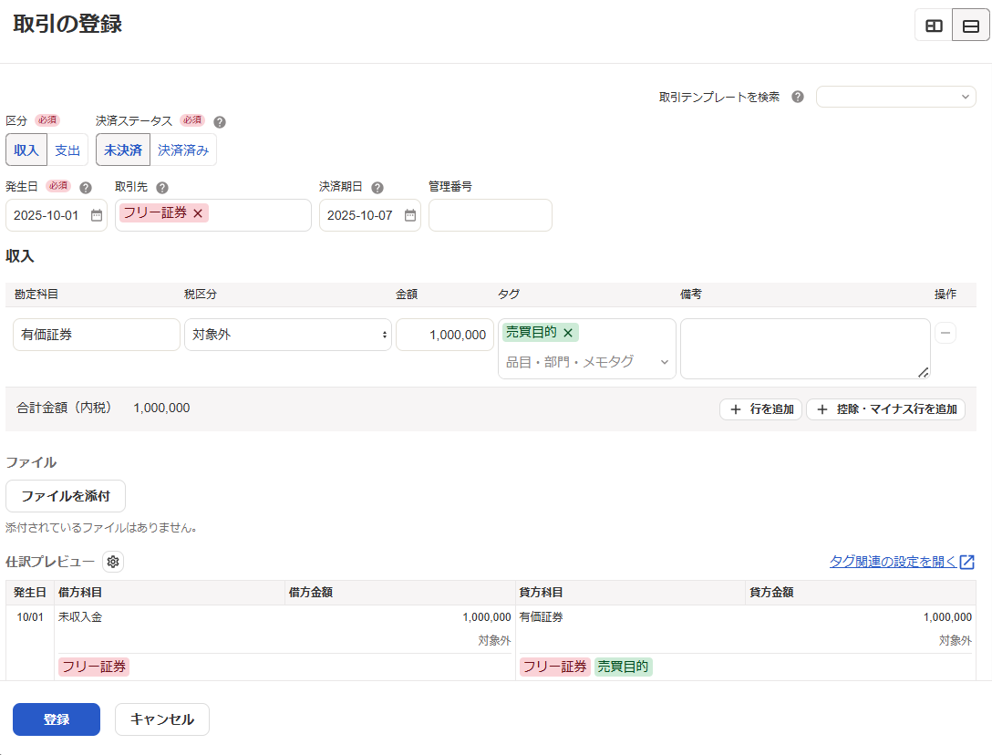Click フリー証券 tag under 借方科目 preview

pyautogui.click(x=94, y=667)
